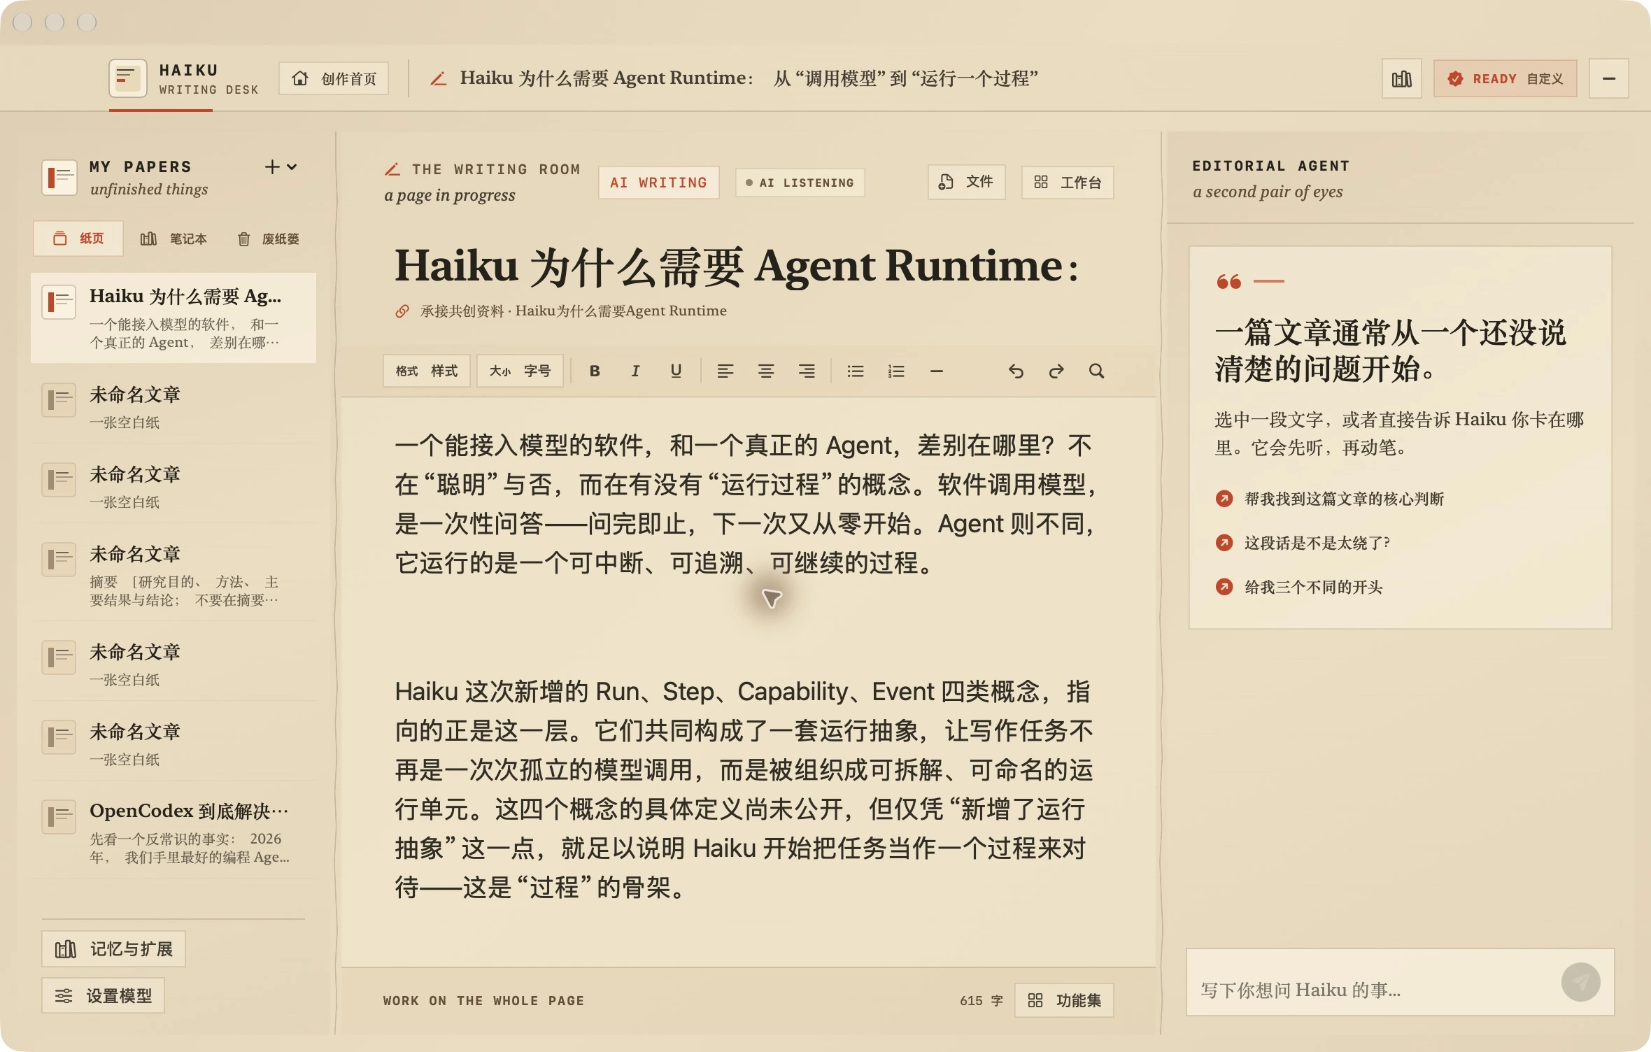
Task: Switch to the 笔记本 tab
Action: point(173,239)
